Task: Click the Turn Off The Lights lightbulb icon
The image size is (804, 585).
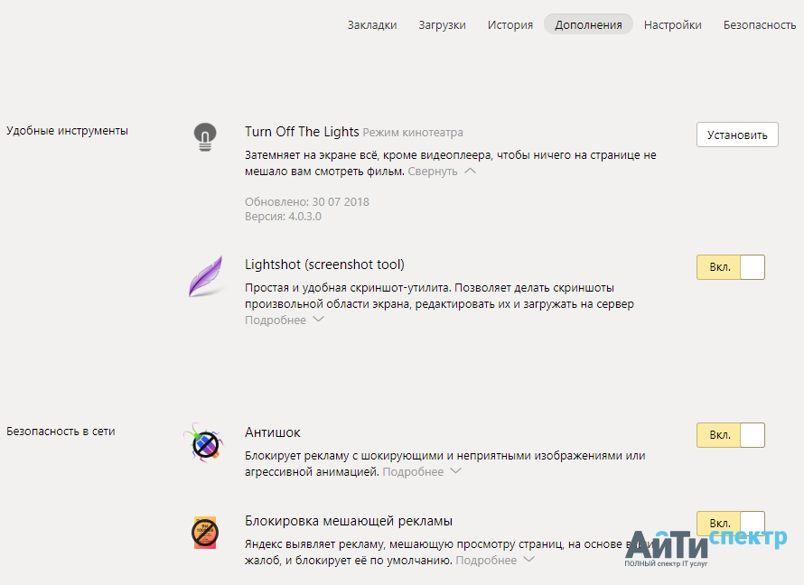Action: [x=206, y=136]
